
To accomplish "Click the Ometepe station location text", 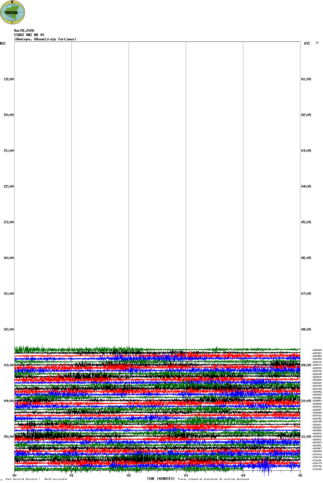I will pyautogui.click(x=45, y=39).
